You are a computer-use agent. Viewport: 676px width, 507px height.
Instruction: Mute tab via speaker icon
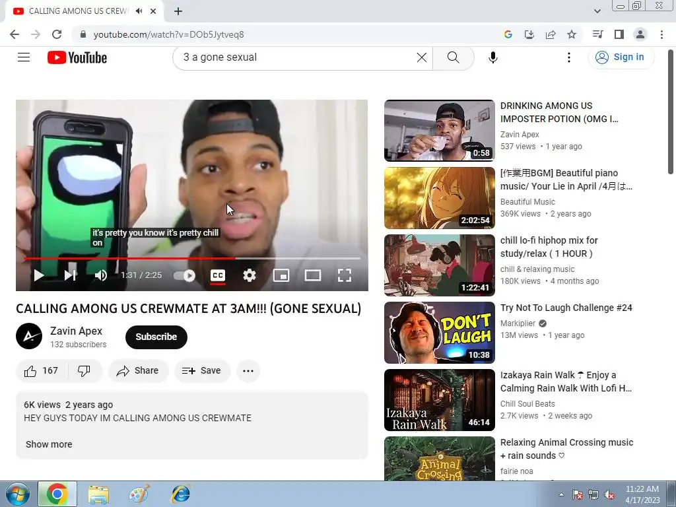[139, 11]
